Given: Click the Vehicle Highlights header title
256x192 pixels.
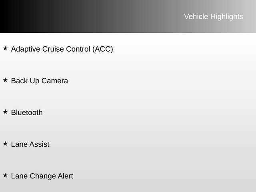Looking at the screenshot, I should pos(214,16).
